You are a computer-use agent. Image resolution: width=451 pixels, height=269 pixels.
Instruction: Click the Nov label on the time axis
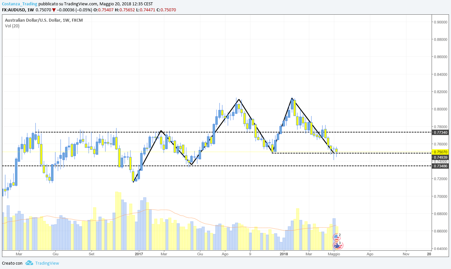406,254
